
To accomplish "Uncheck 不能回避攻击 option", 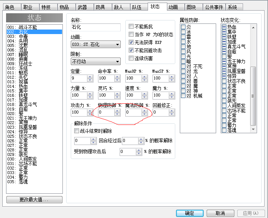I will tap(131, 50).
